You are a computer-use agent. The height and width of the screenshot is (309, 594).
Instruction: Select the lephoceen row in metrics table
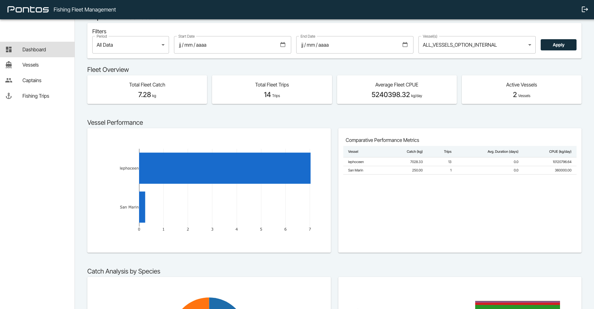(460, 162)
